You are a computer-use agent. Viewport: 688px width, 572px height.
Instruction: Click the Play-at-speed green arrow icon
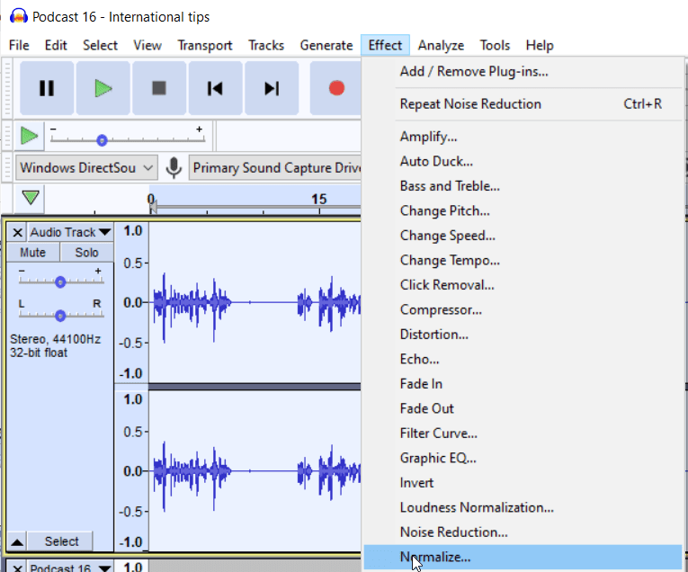30,136
